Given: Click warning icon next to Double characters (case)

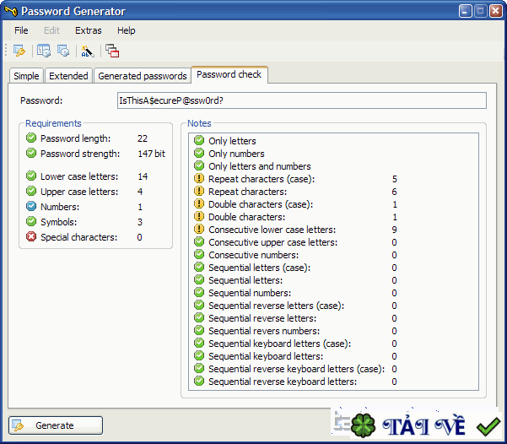Looking at the screenshot, I should 199,204.
